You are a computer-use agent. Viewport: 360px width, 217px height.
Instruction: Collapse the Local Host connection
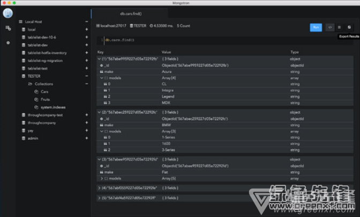(87, 21)
